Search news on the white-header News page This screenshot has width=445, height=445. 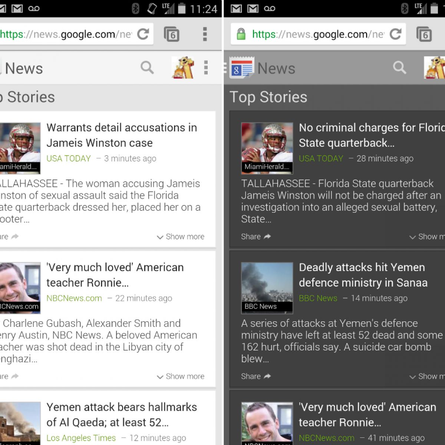[147, 67]
